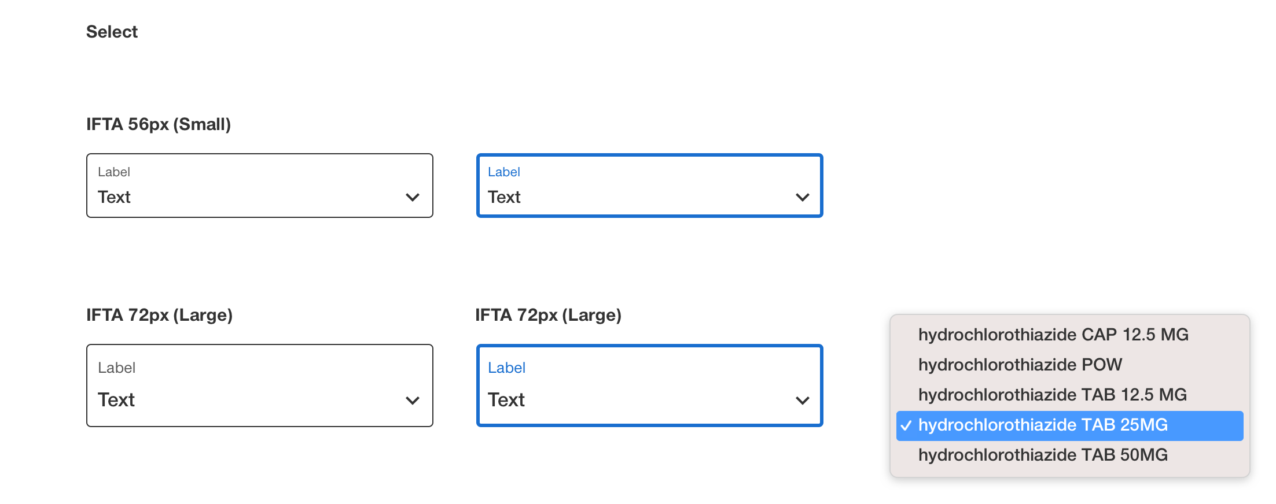Screen dimensions: 1276x504
Task: Click blue "Label" in the small focused select
Action: coord(503,172)
